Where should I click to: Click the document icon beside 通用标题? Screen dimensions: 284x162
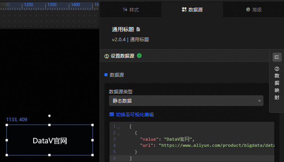[138, 29]
